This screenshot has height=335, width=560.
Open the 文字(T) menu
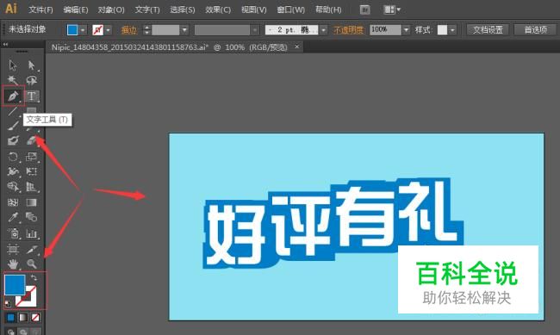pos(147,9)
